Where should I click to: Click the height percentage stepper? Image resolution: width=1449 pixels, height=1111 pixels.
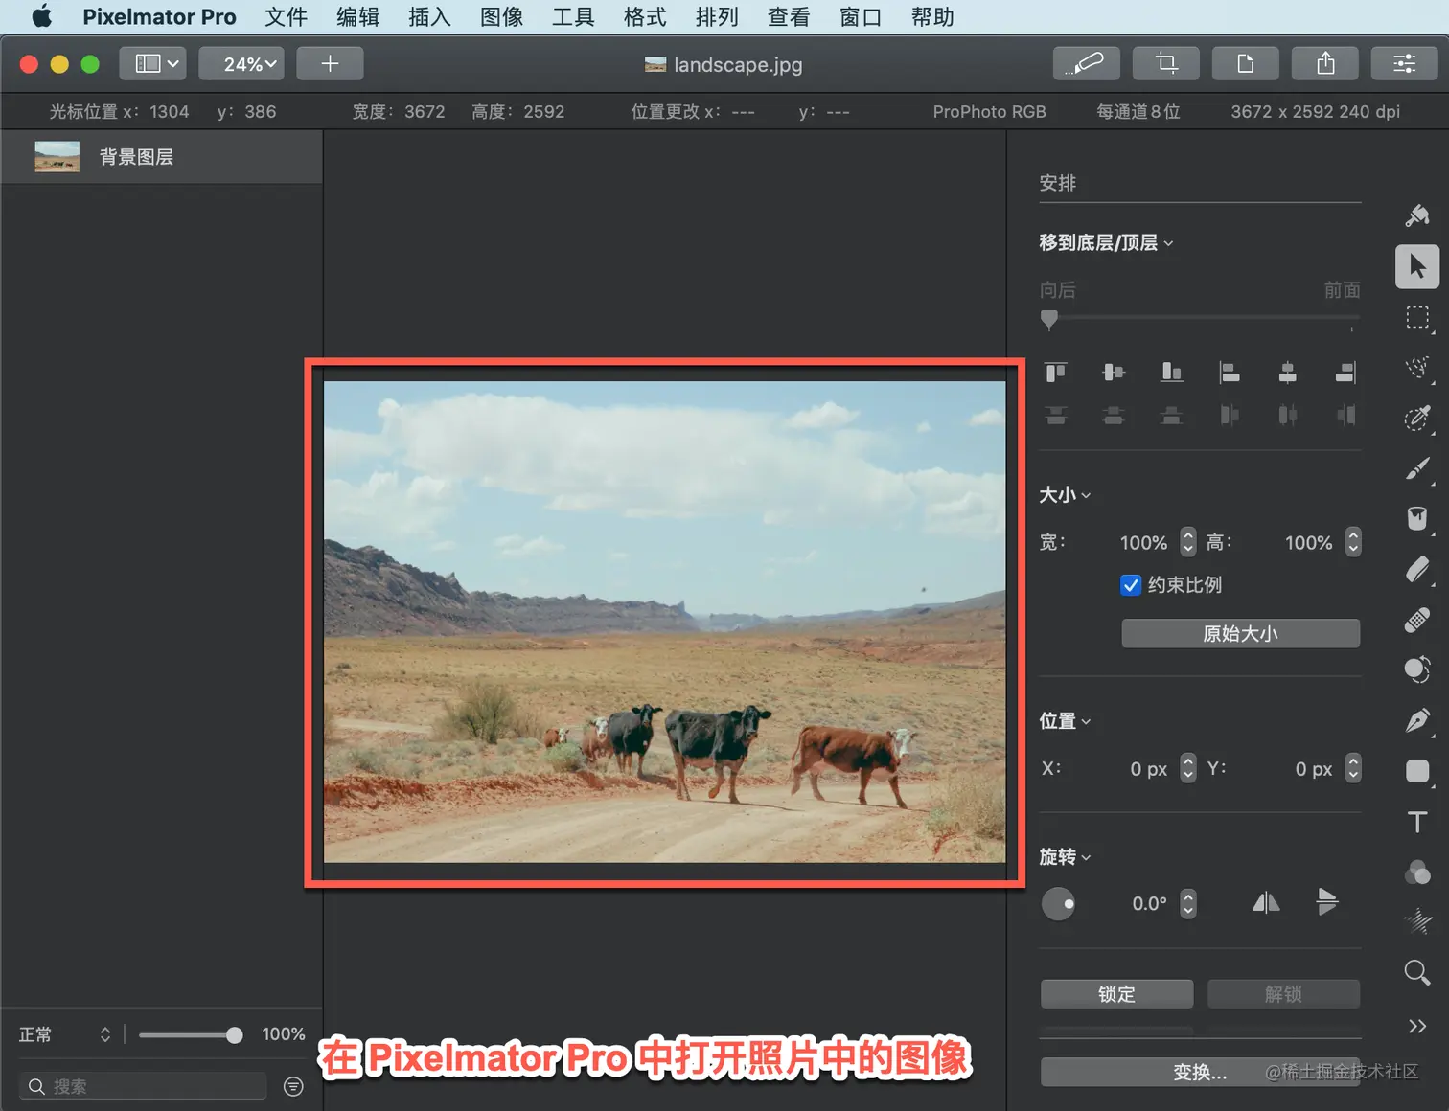(1353, 542)
